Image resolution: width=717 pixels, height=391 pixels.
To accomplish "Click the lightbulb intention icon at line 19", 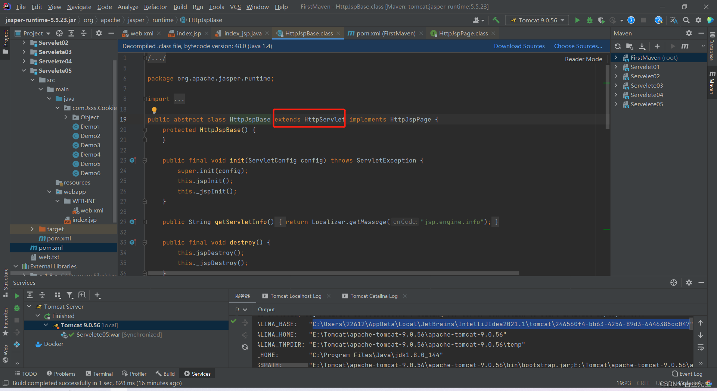I will 154,110.
